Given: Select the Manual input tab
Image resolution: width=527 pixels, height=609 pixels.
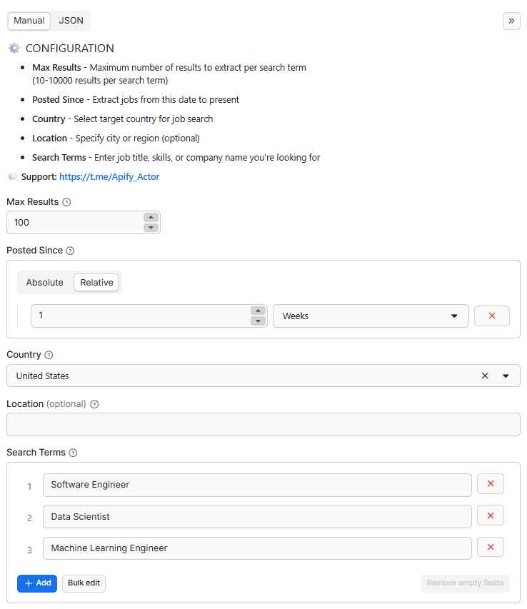Looking at the screenshot, I should click(29, 21).
